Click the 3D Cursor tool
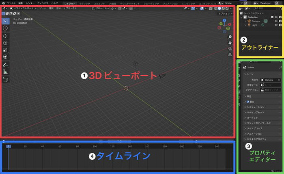Screen dimensions: 284x174 5,28
